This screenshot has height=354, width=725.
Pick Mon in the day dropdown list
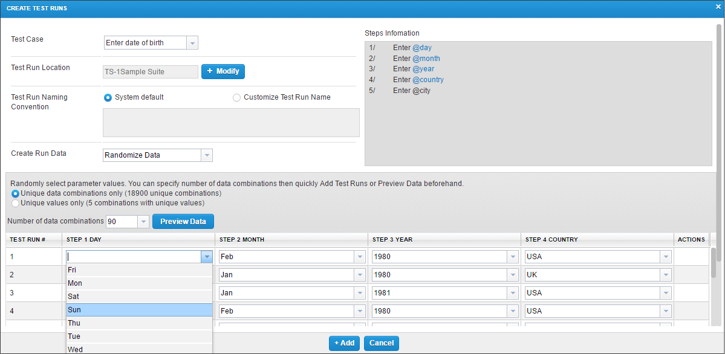[x=139, y=283]
